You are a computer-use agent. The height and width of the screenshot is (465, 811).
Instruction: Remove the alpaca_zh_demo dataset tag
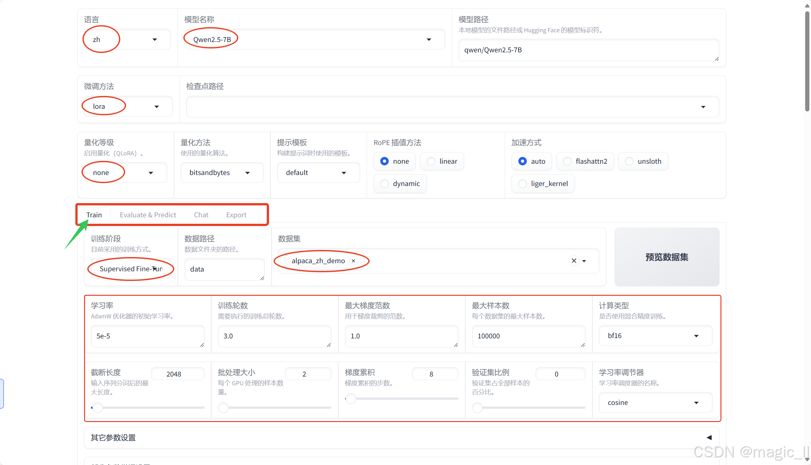pos(353,261)
